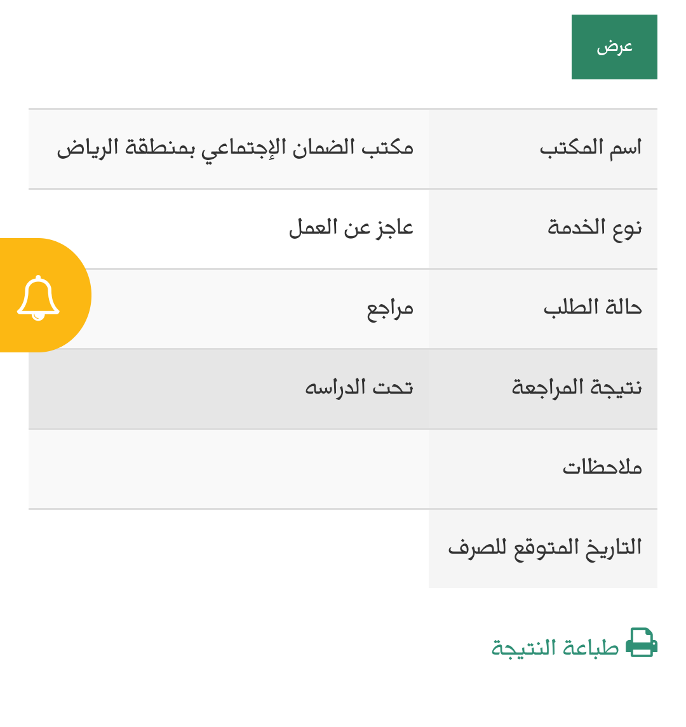
Task: Click the مراجع status value
Action: [390, 309]
